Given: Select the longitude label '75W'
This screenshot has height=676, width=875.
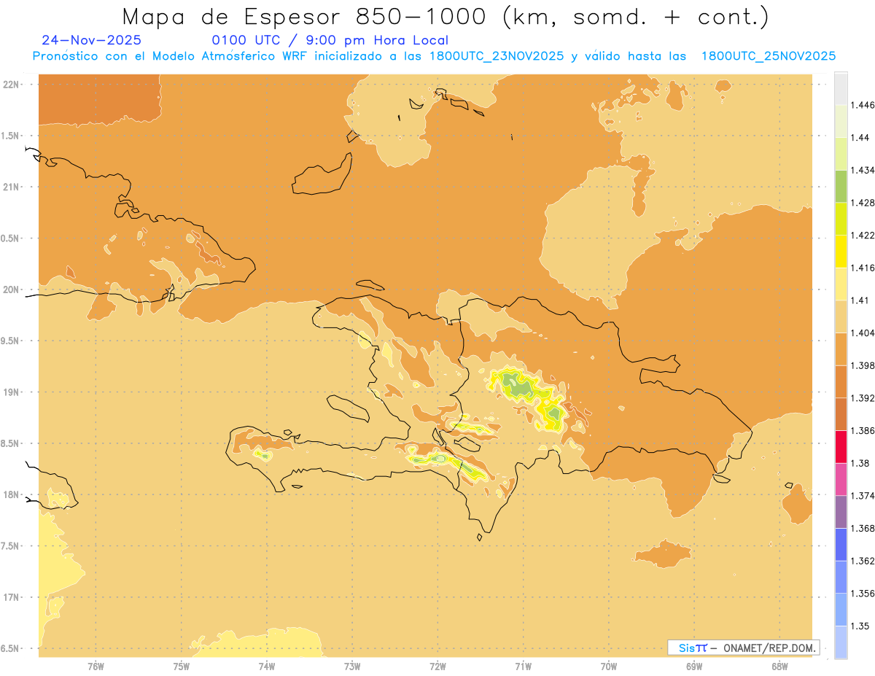Looking at the screenshot, I should [182, 667].
